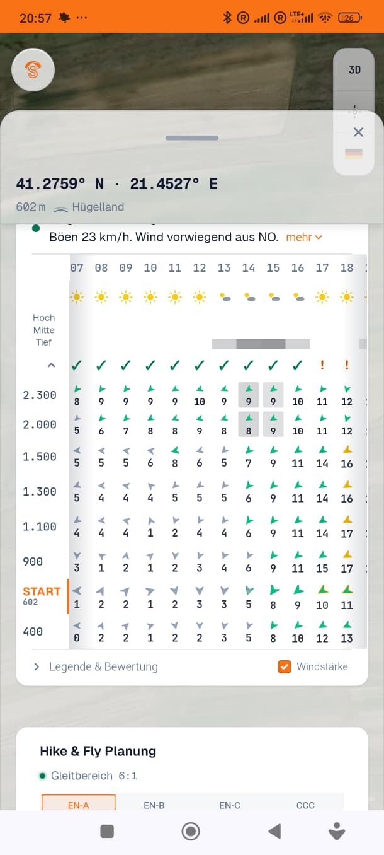Viewport: 384px width, 855px height.
Task: Select the 18 o'clock warning exclamation mark
Action: [x=346, y=365]
